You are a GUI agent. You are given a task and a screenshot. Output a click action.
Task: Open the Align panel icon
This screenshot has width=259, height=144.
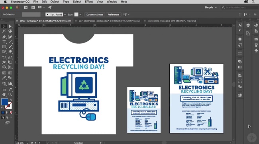240,76
